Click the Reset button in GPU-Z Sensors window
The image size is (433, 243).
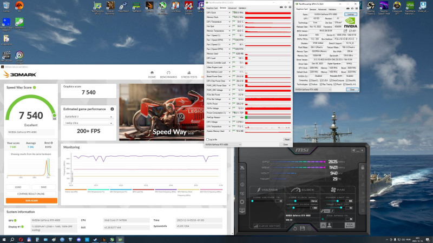pos(287,139)
